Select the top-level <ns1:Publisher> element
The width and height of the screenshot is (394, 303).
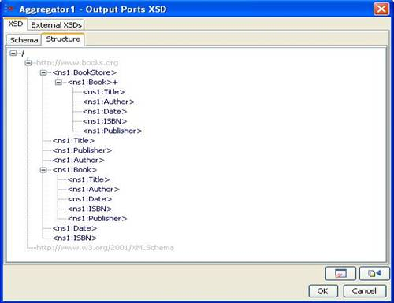[82, 150]
